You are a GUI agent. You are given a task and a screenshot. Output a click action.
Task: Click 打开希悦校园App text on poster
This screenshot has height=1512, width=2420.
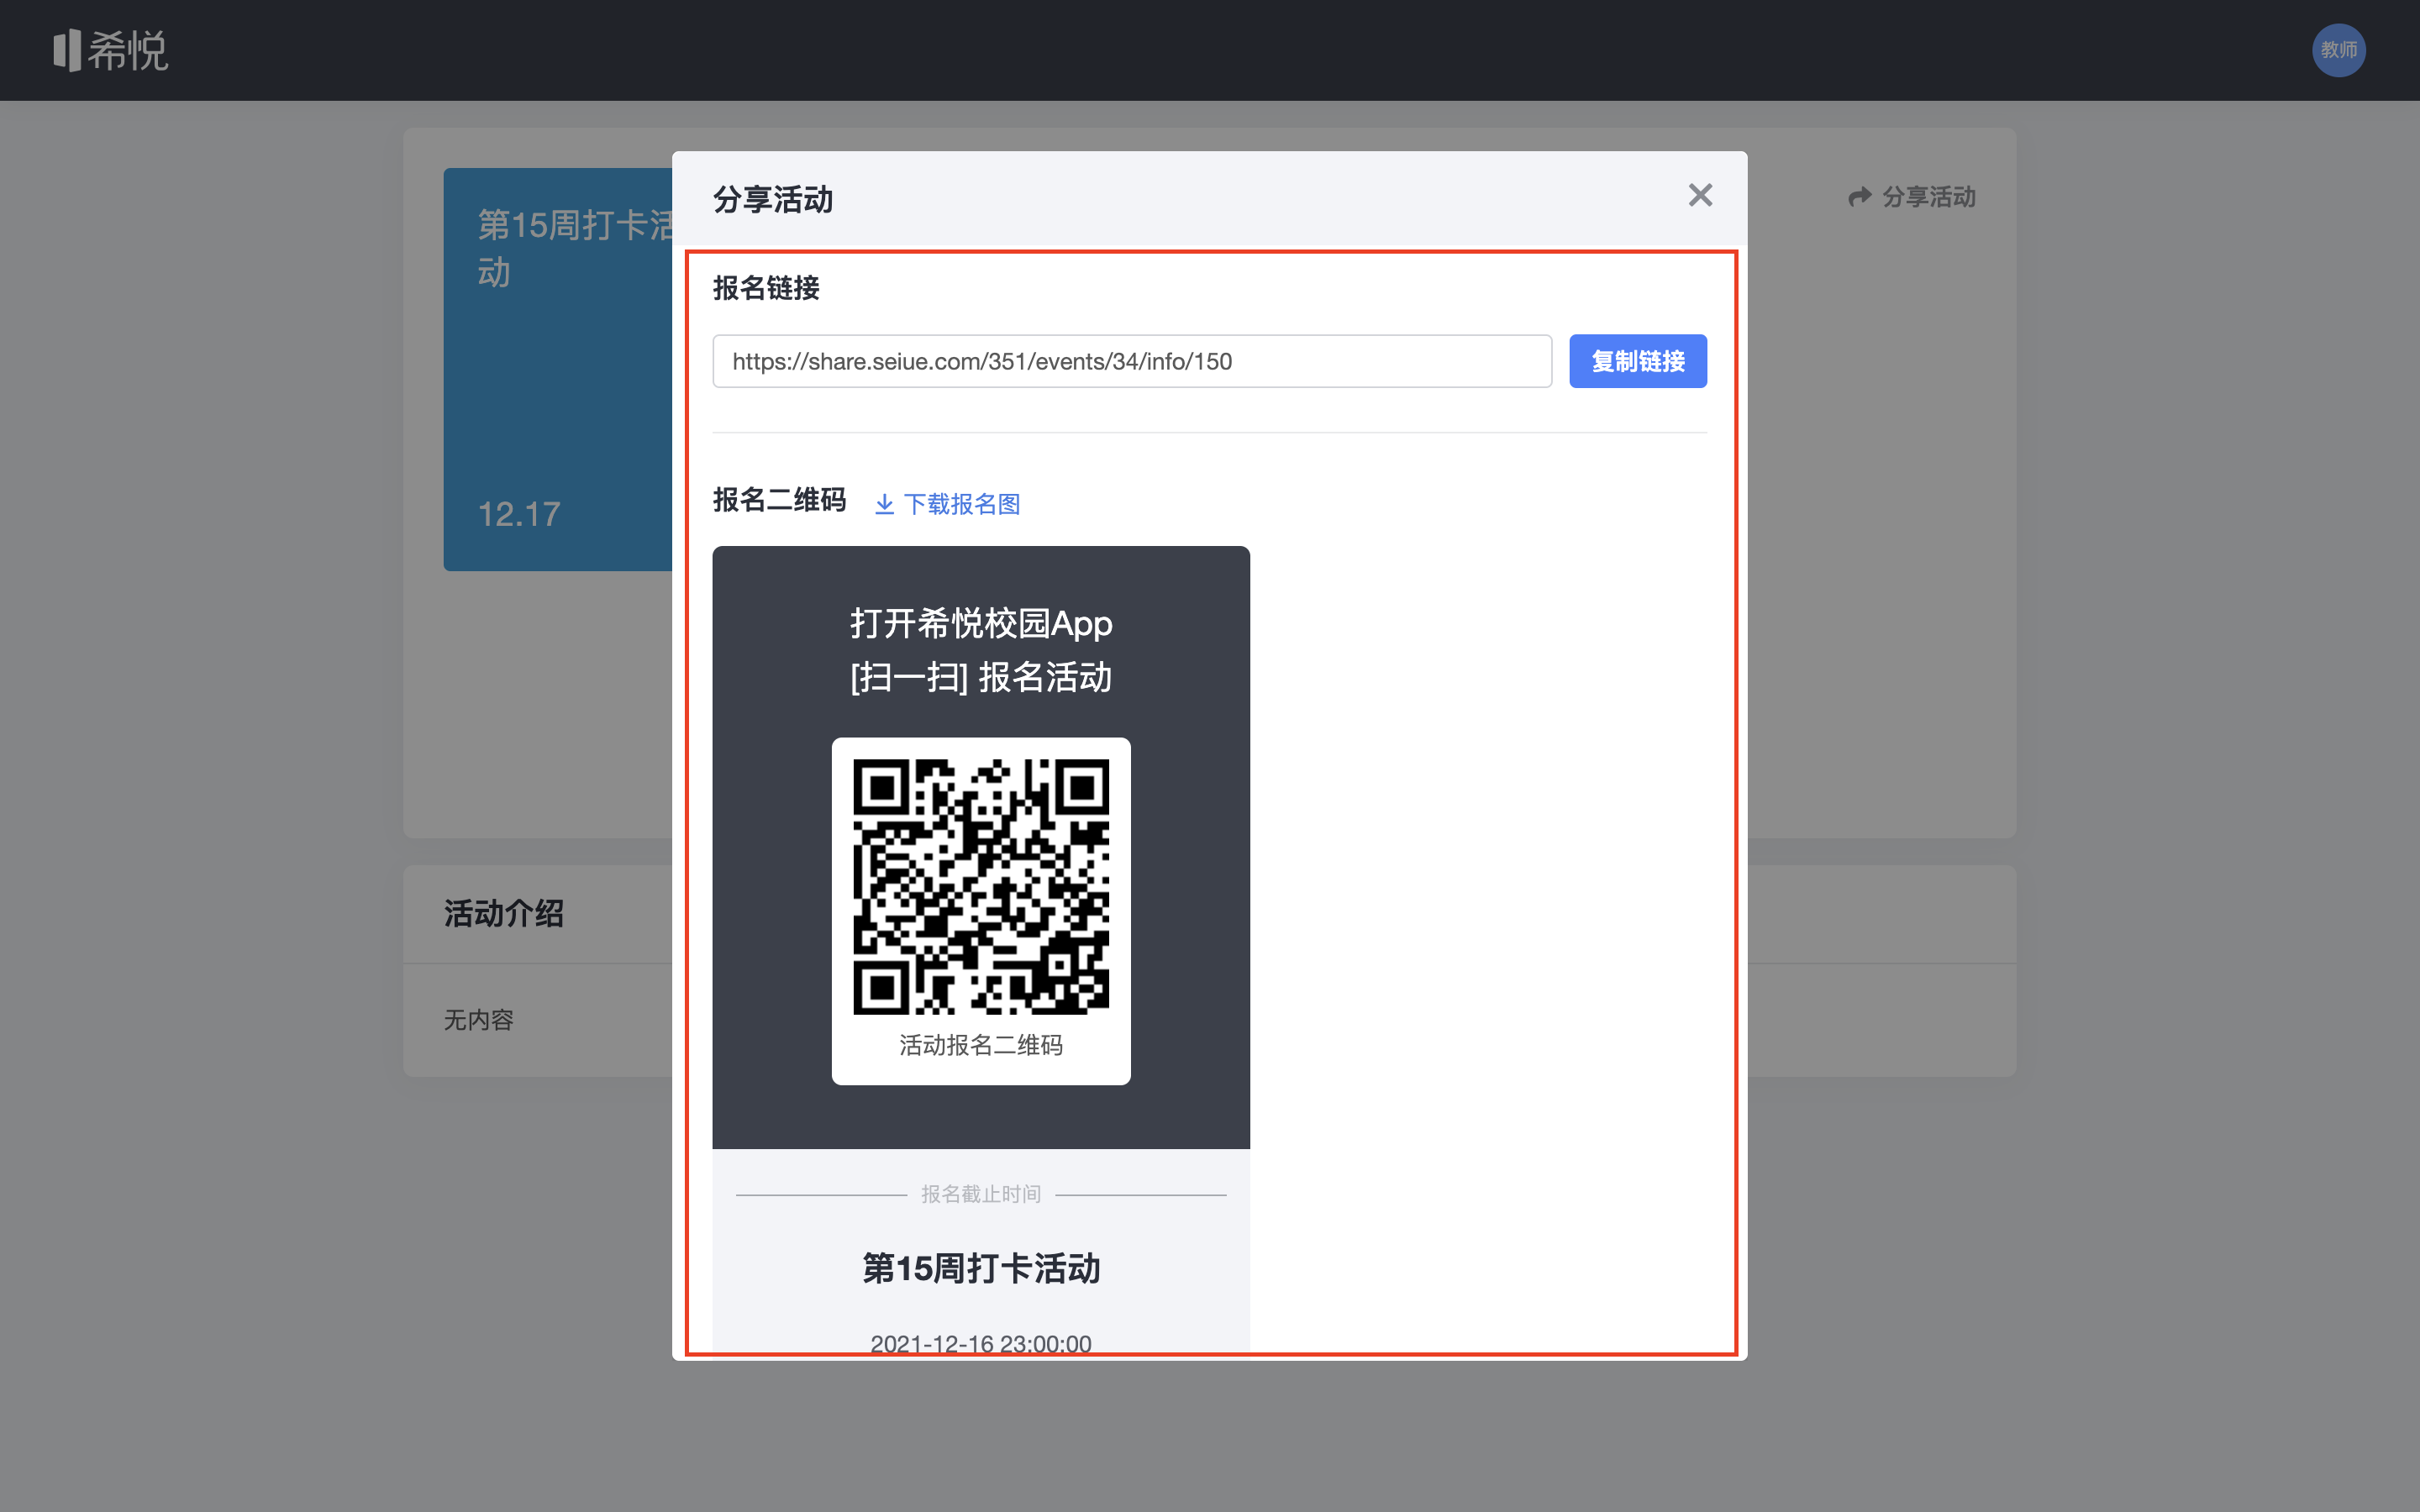click(980, 623)
